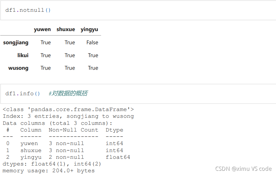The image size is (276, 174).
Task: Click the shuxue column header
Action: [x=66, y=29]
